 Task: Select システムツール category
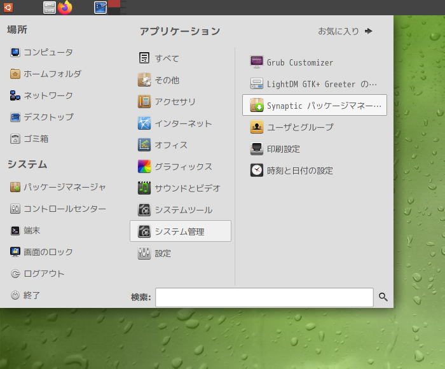[181, 210]
